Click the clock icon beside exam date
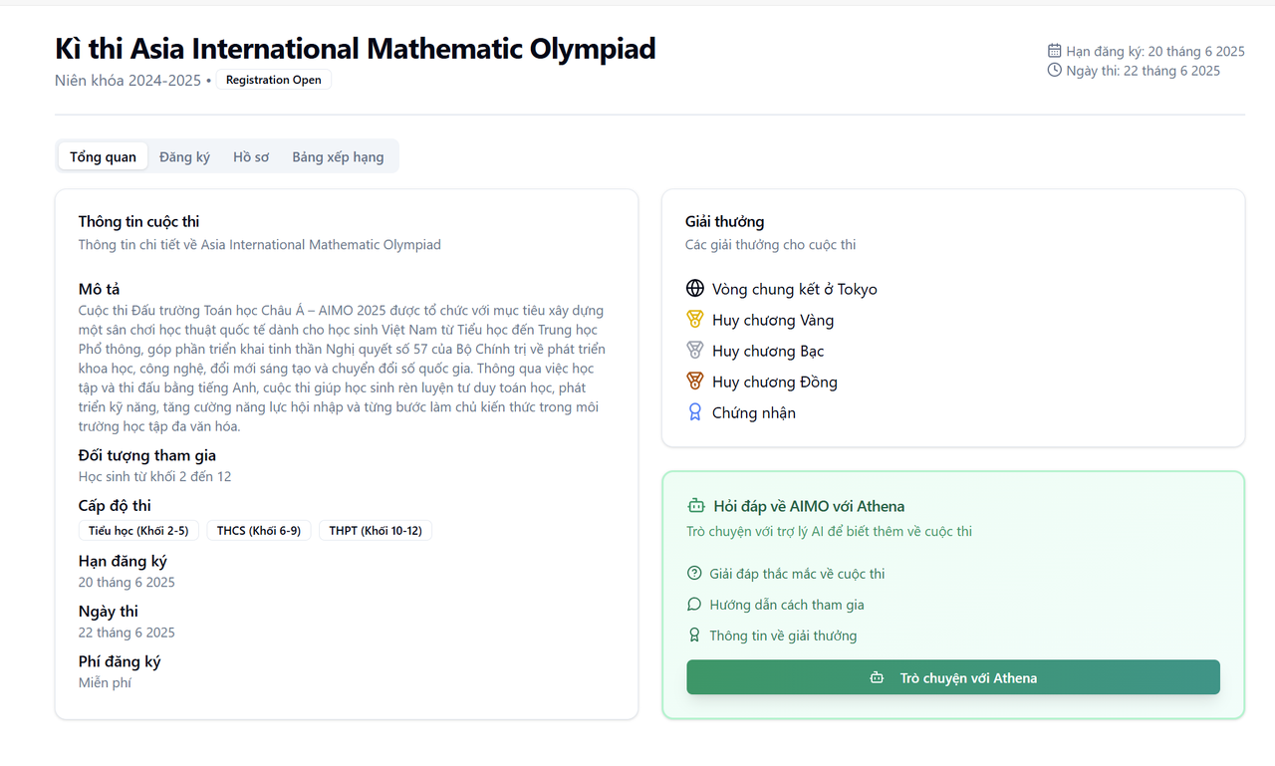This screenshot has width=1275, height=766. click(1055, 71)
